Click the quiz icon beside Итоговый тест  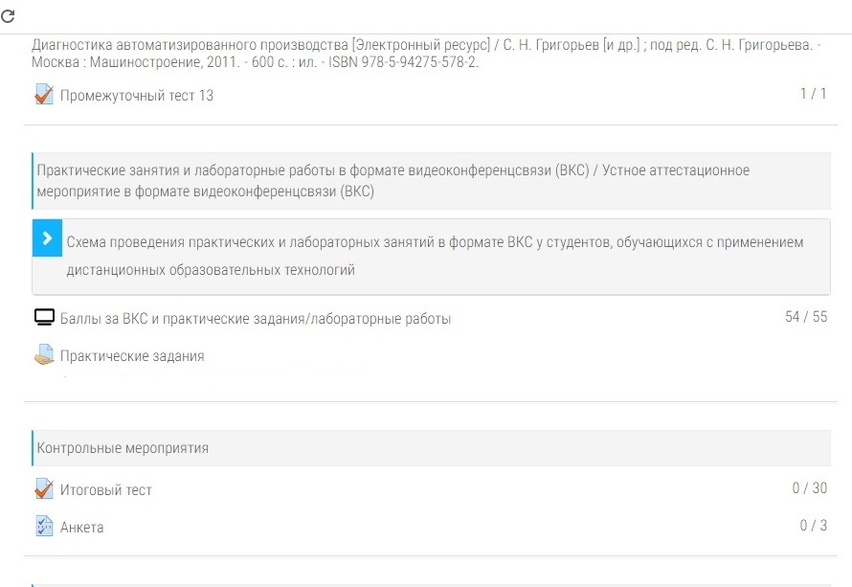(x=44, y=488)
